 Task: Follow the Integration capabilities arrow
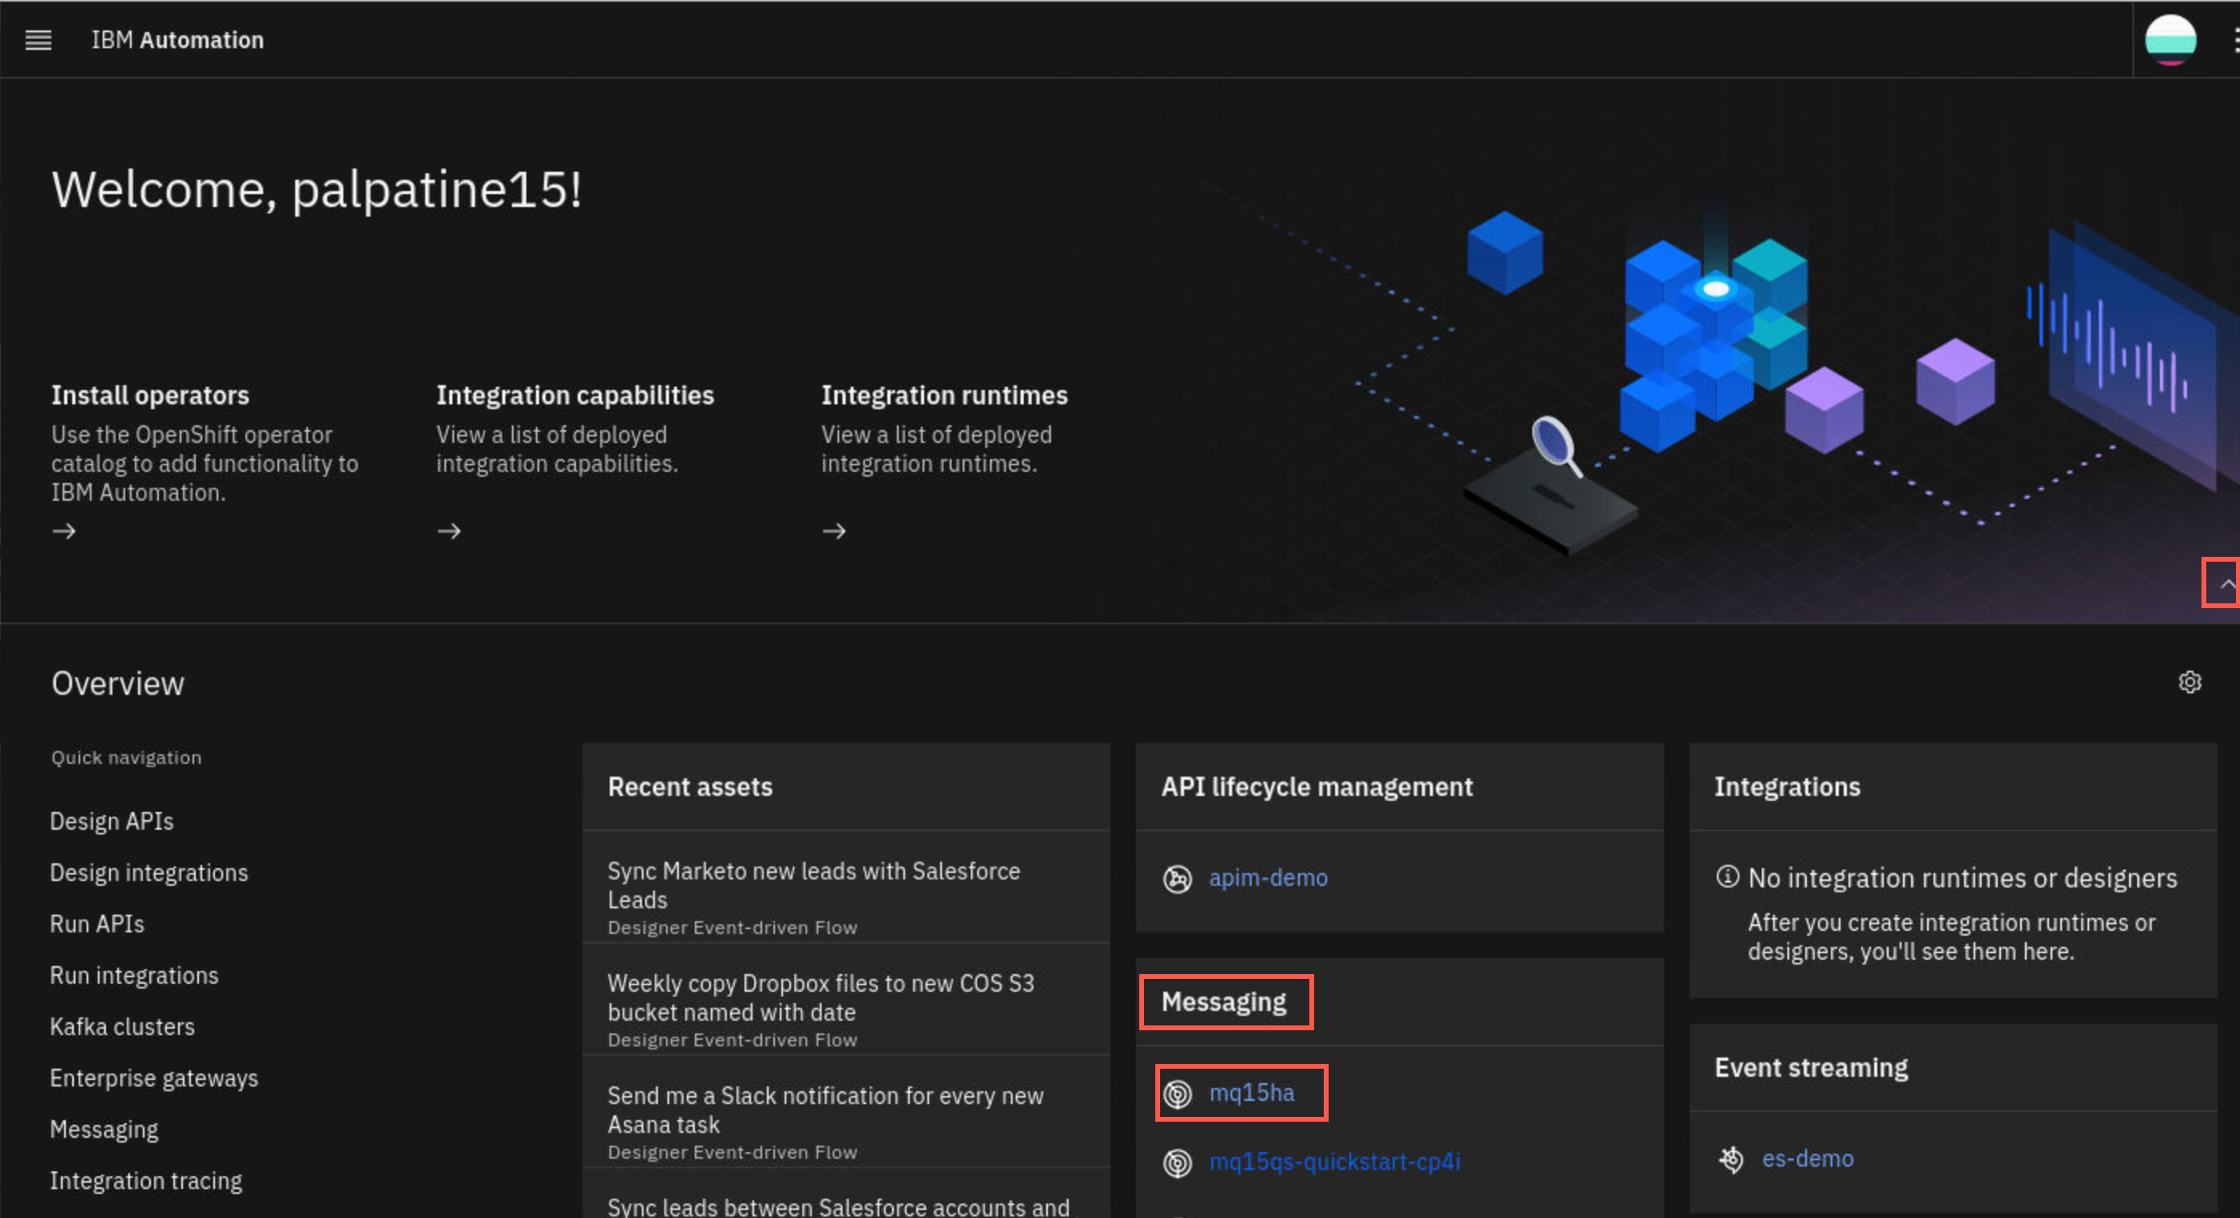pos(449,531)
